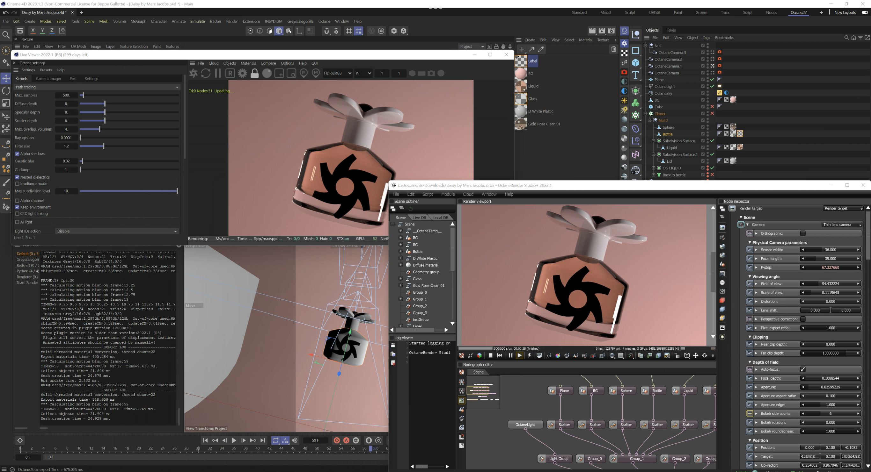Click the Text spline icon in the palette
Image resolution: width=871 pixels, height=472 pixels.
tap(636, 75)
